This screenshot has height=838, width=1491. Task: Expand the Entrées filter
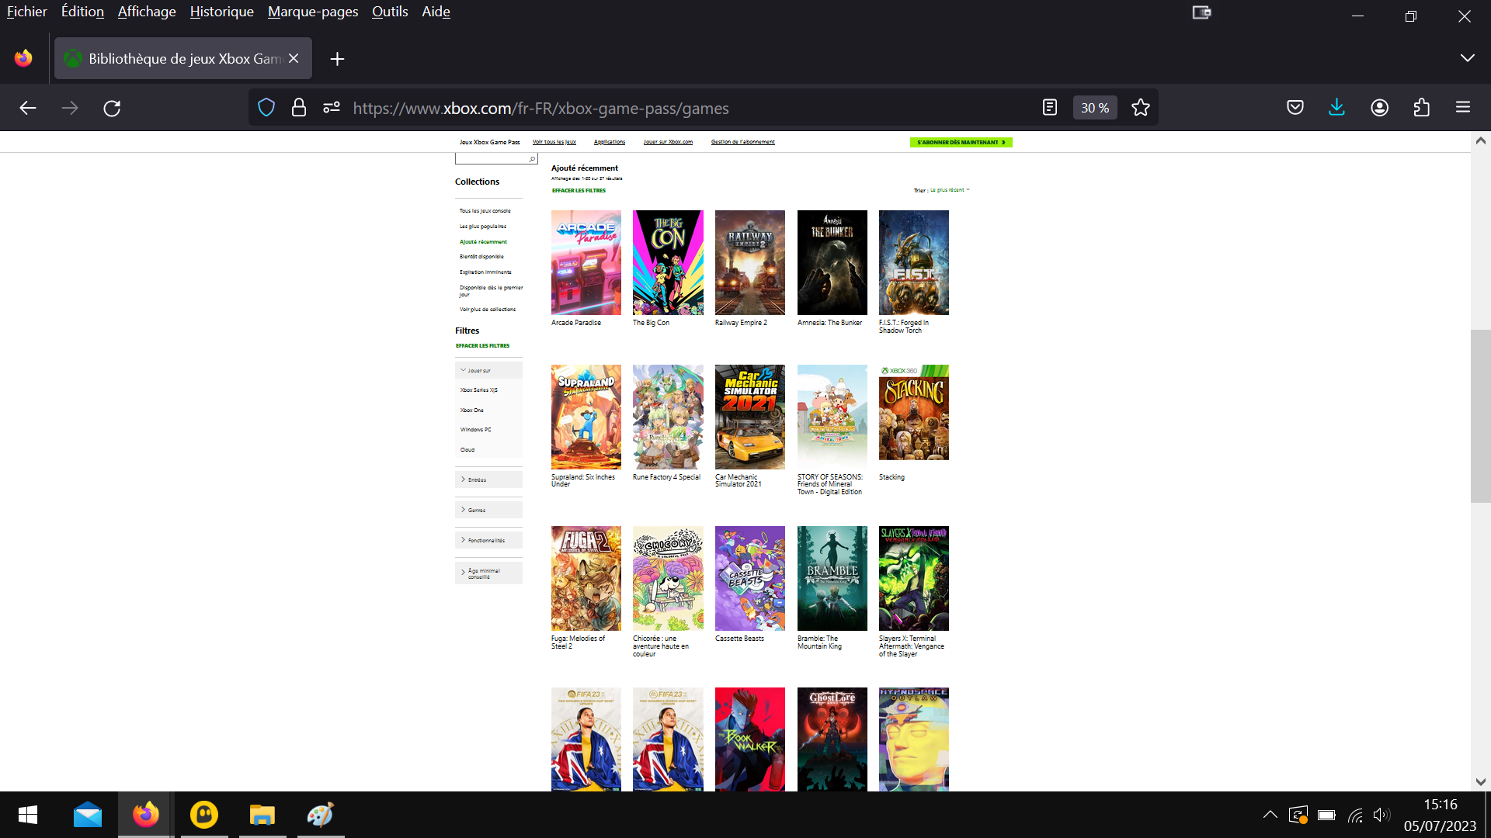pos(488,480)
